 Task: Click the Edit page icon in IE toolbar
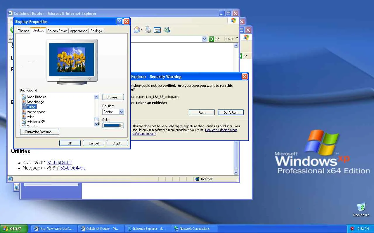click(x=157, y=30)
